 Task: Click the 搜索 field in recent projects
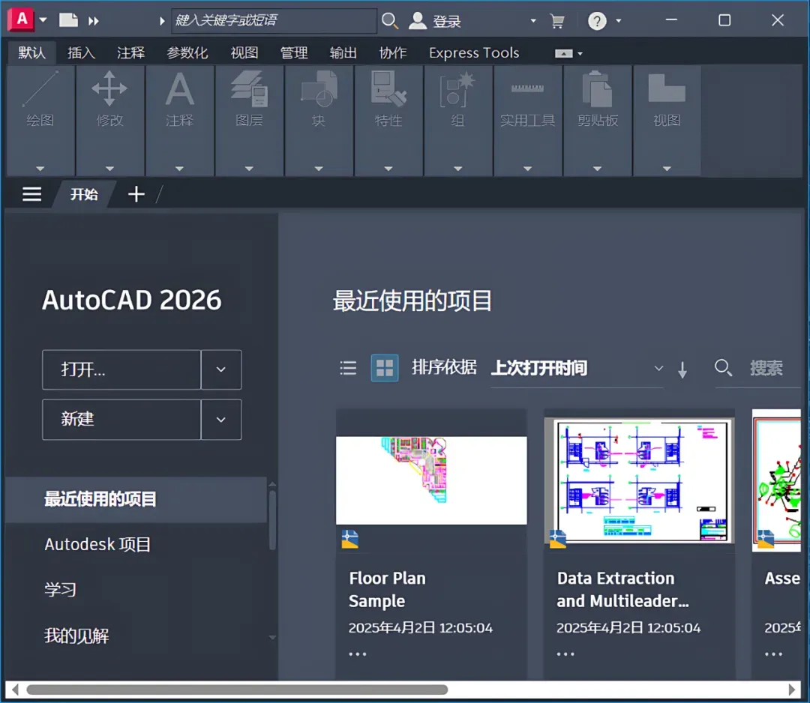766,369
